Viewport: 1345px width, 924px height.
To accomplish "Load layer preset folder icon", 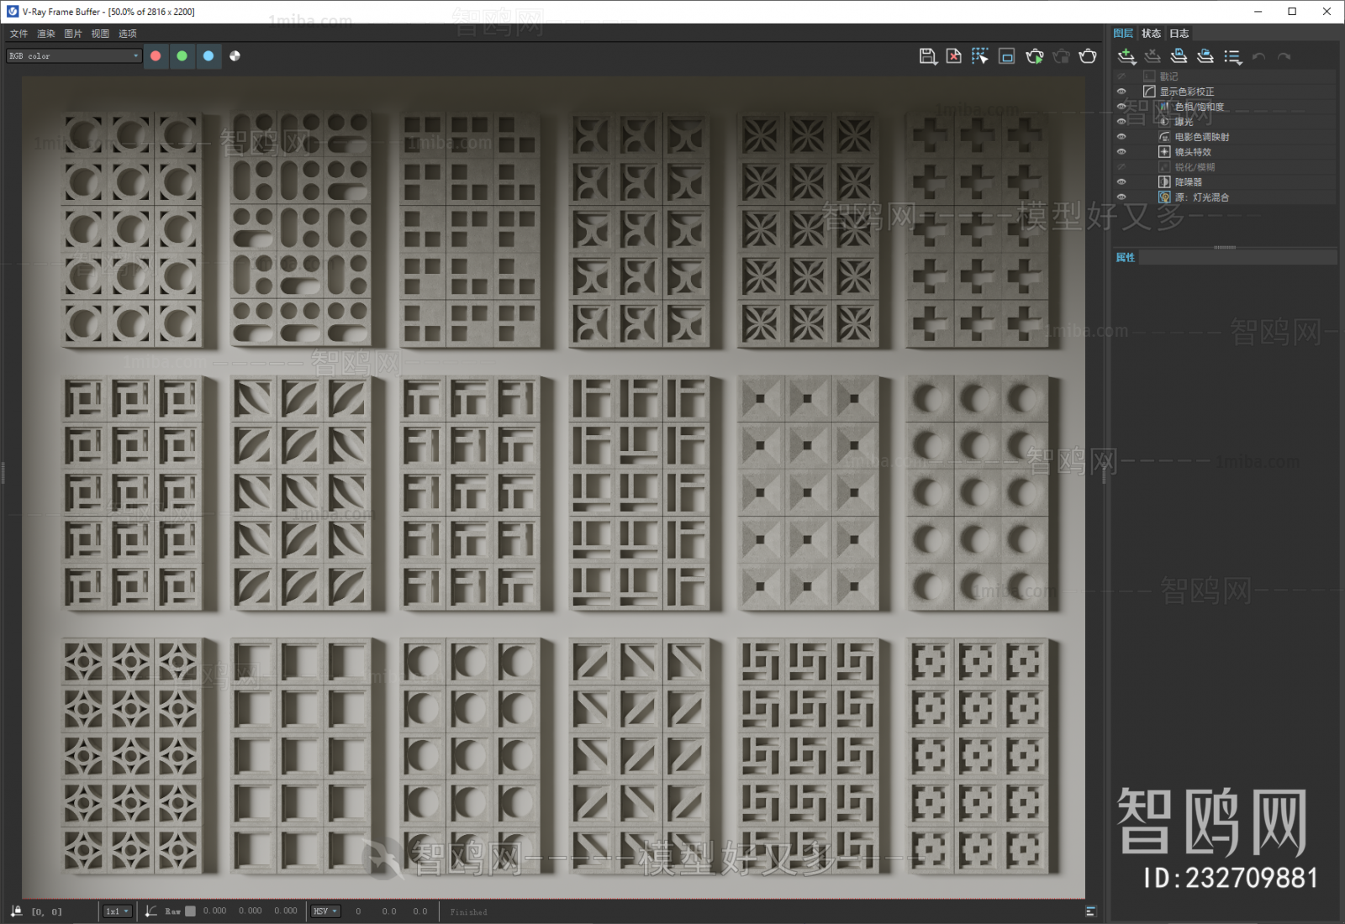I will click(x=1205, y=56).
